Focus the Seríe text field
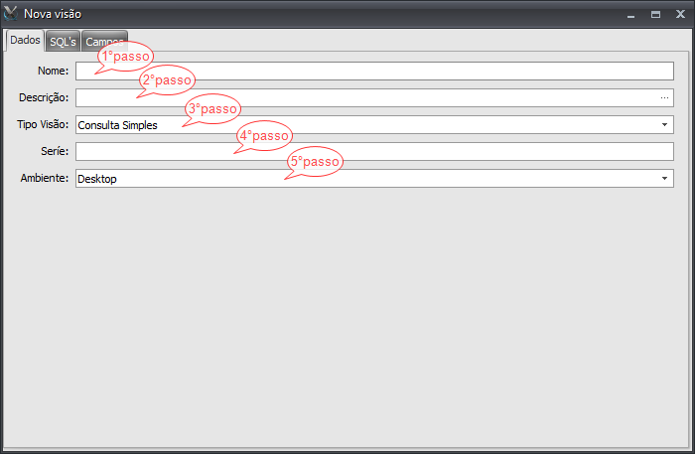The image size is (695, 454). coord(374,152)
